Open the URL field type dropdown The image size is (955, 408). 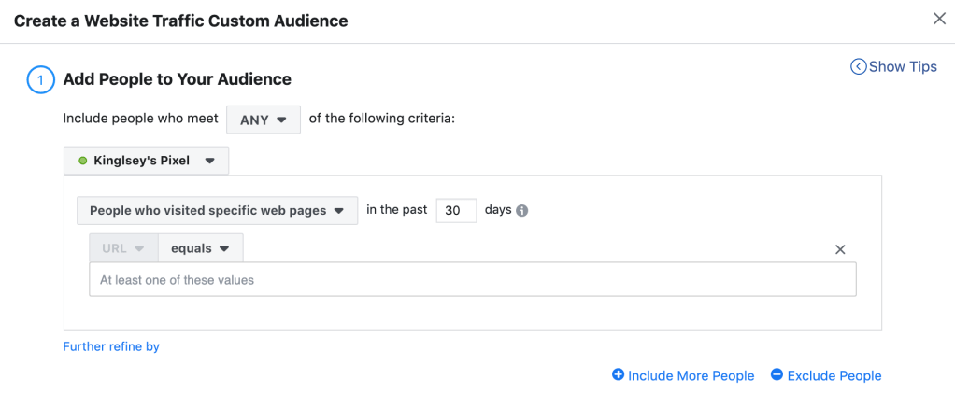click(x=123, y=248)
